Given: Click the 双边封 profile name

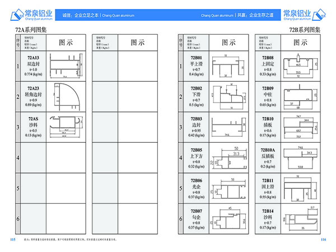Looking at the screenshot, I should pos(33,64).
